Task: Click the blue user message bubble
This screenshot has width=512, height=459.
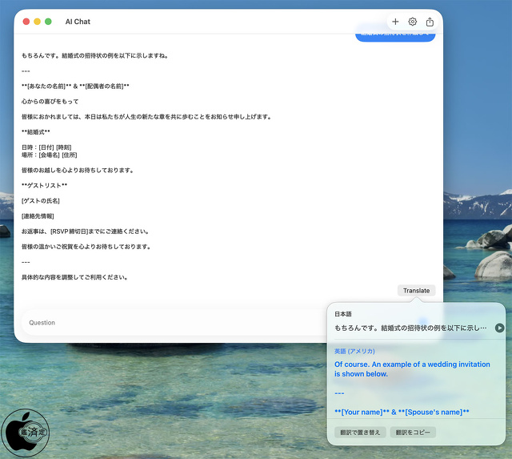Action: pos(395,36)
